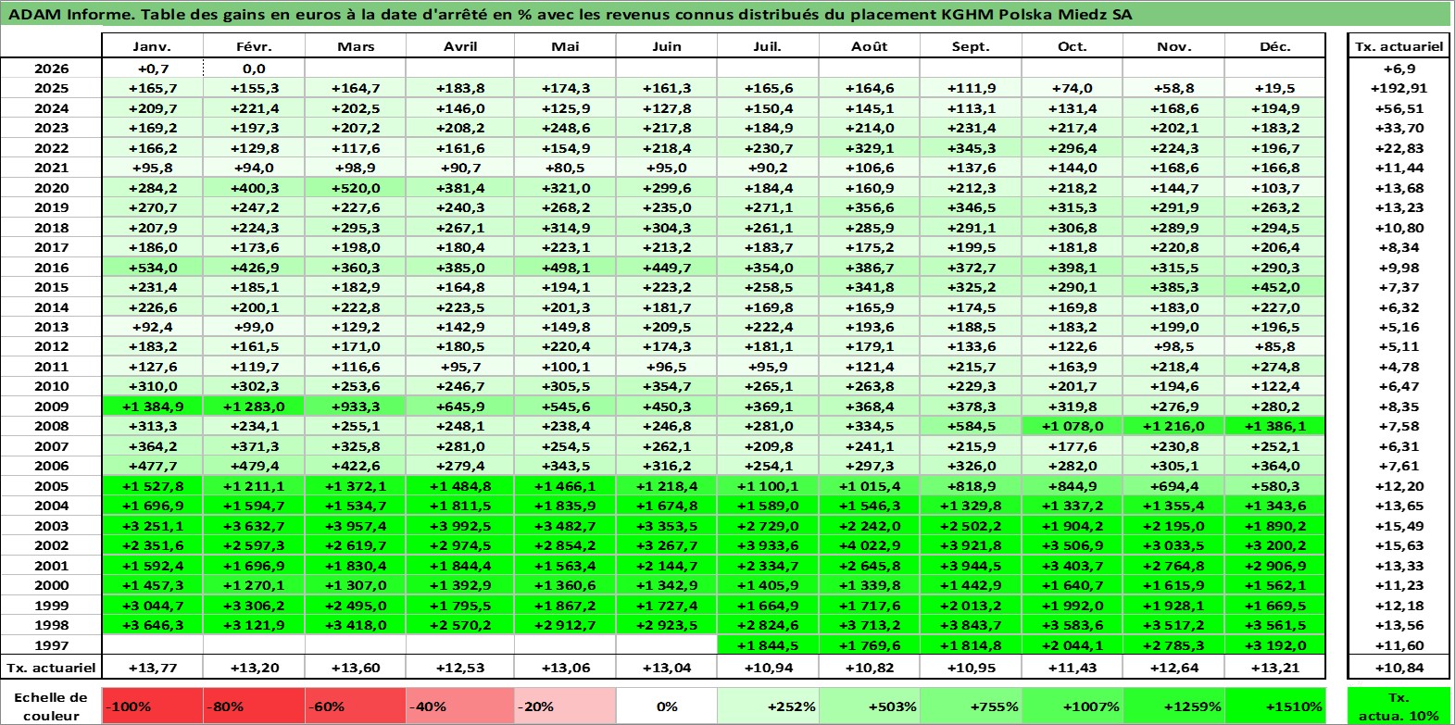Click the +3 646,3 cell for January 1998
Viewport: 1455px width, 725px height.
point(152,625)
